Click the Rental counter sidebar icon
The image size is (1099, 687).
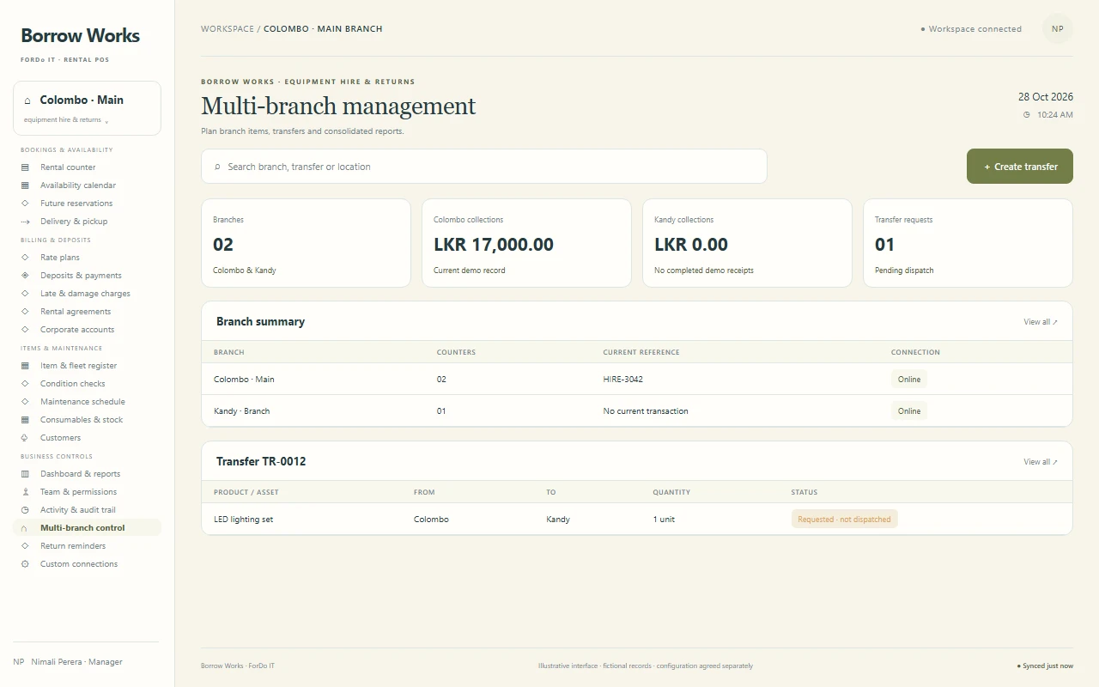(x=25, y=167)
